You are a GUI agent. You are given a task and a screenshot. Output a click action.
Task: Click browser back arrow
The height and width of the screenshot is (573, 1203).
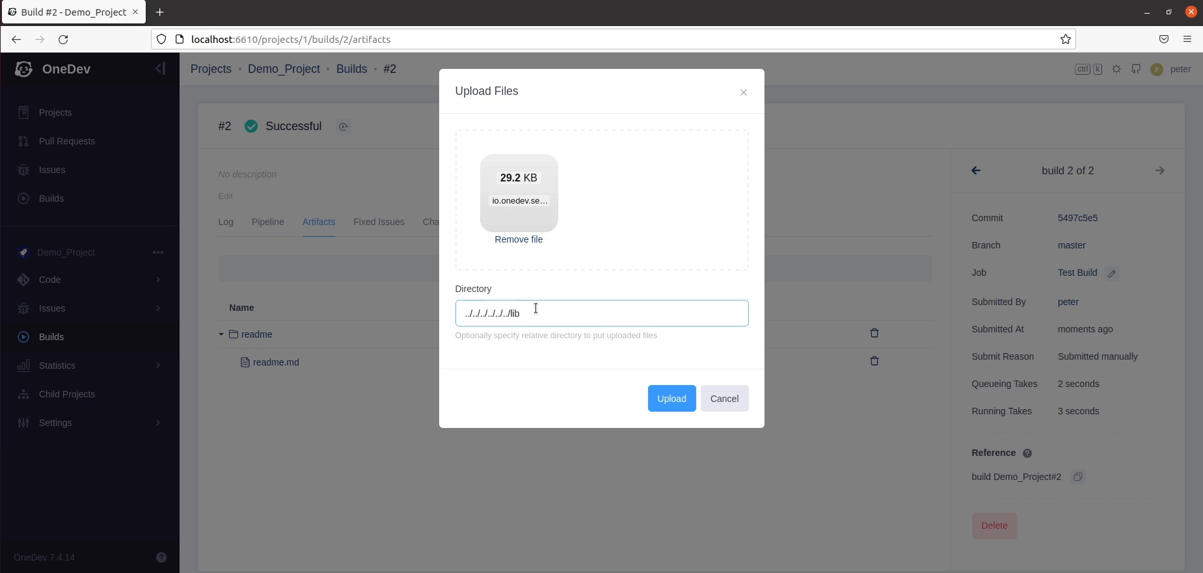click(x=16, y=39)
